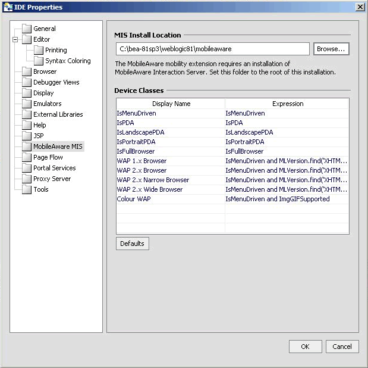Select WAP 2.x Wide Browser row name
This screenshot has width=368, height=368.
(171, 189)
